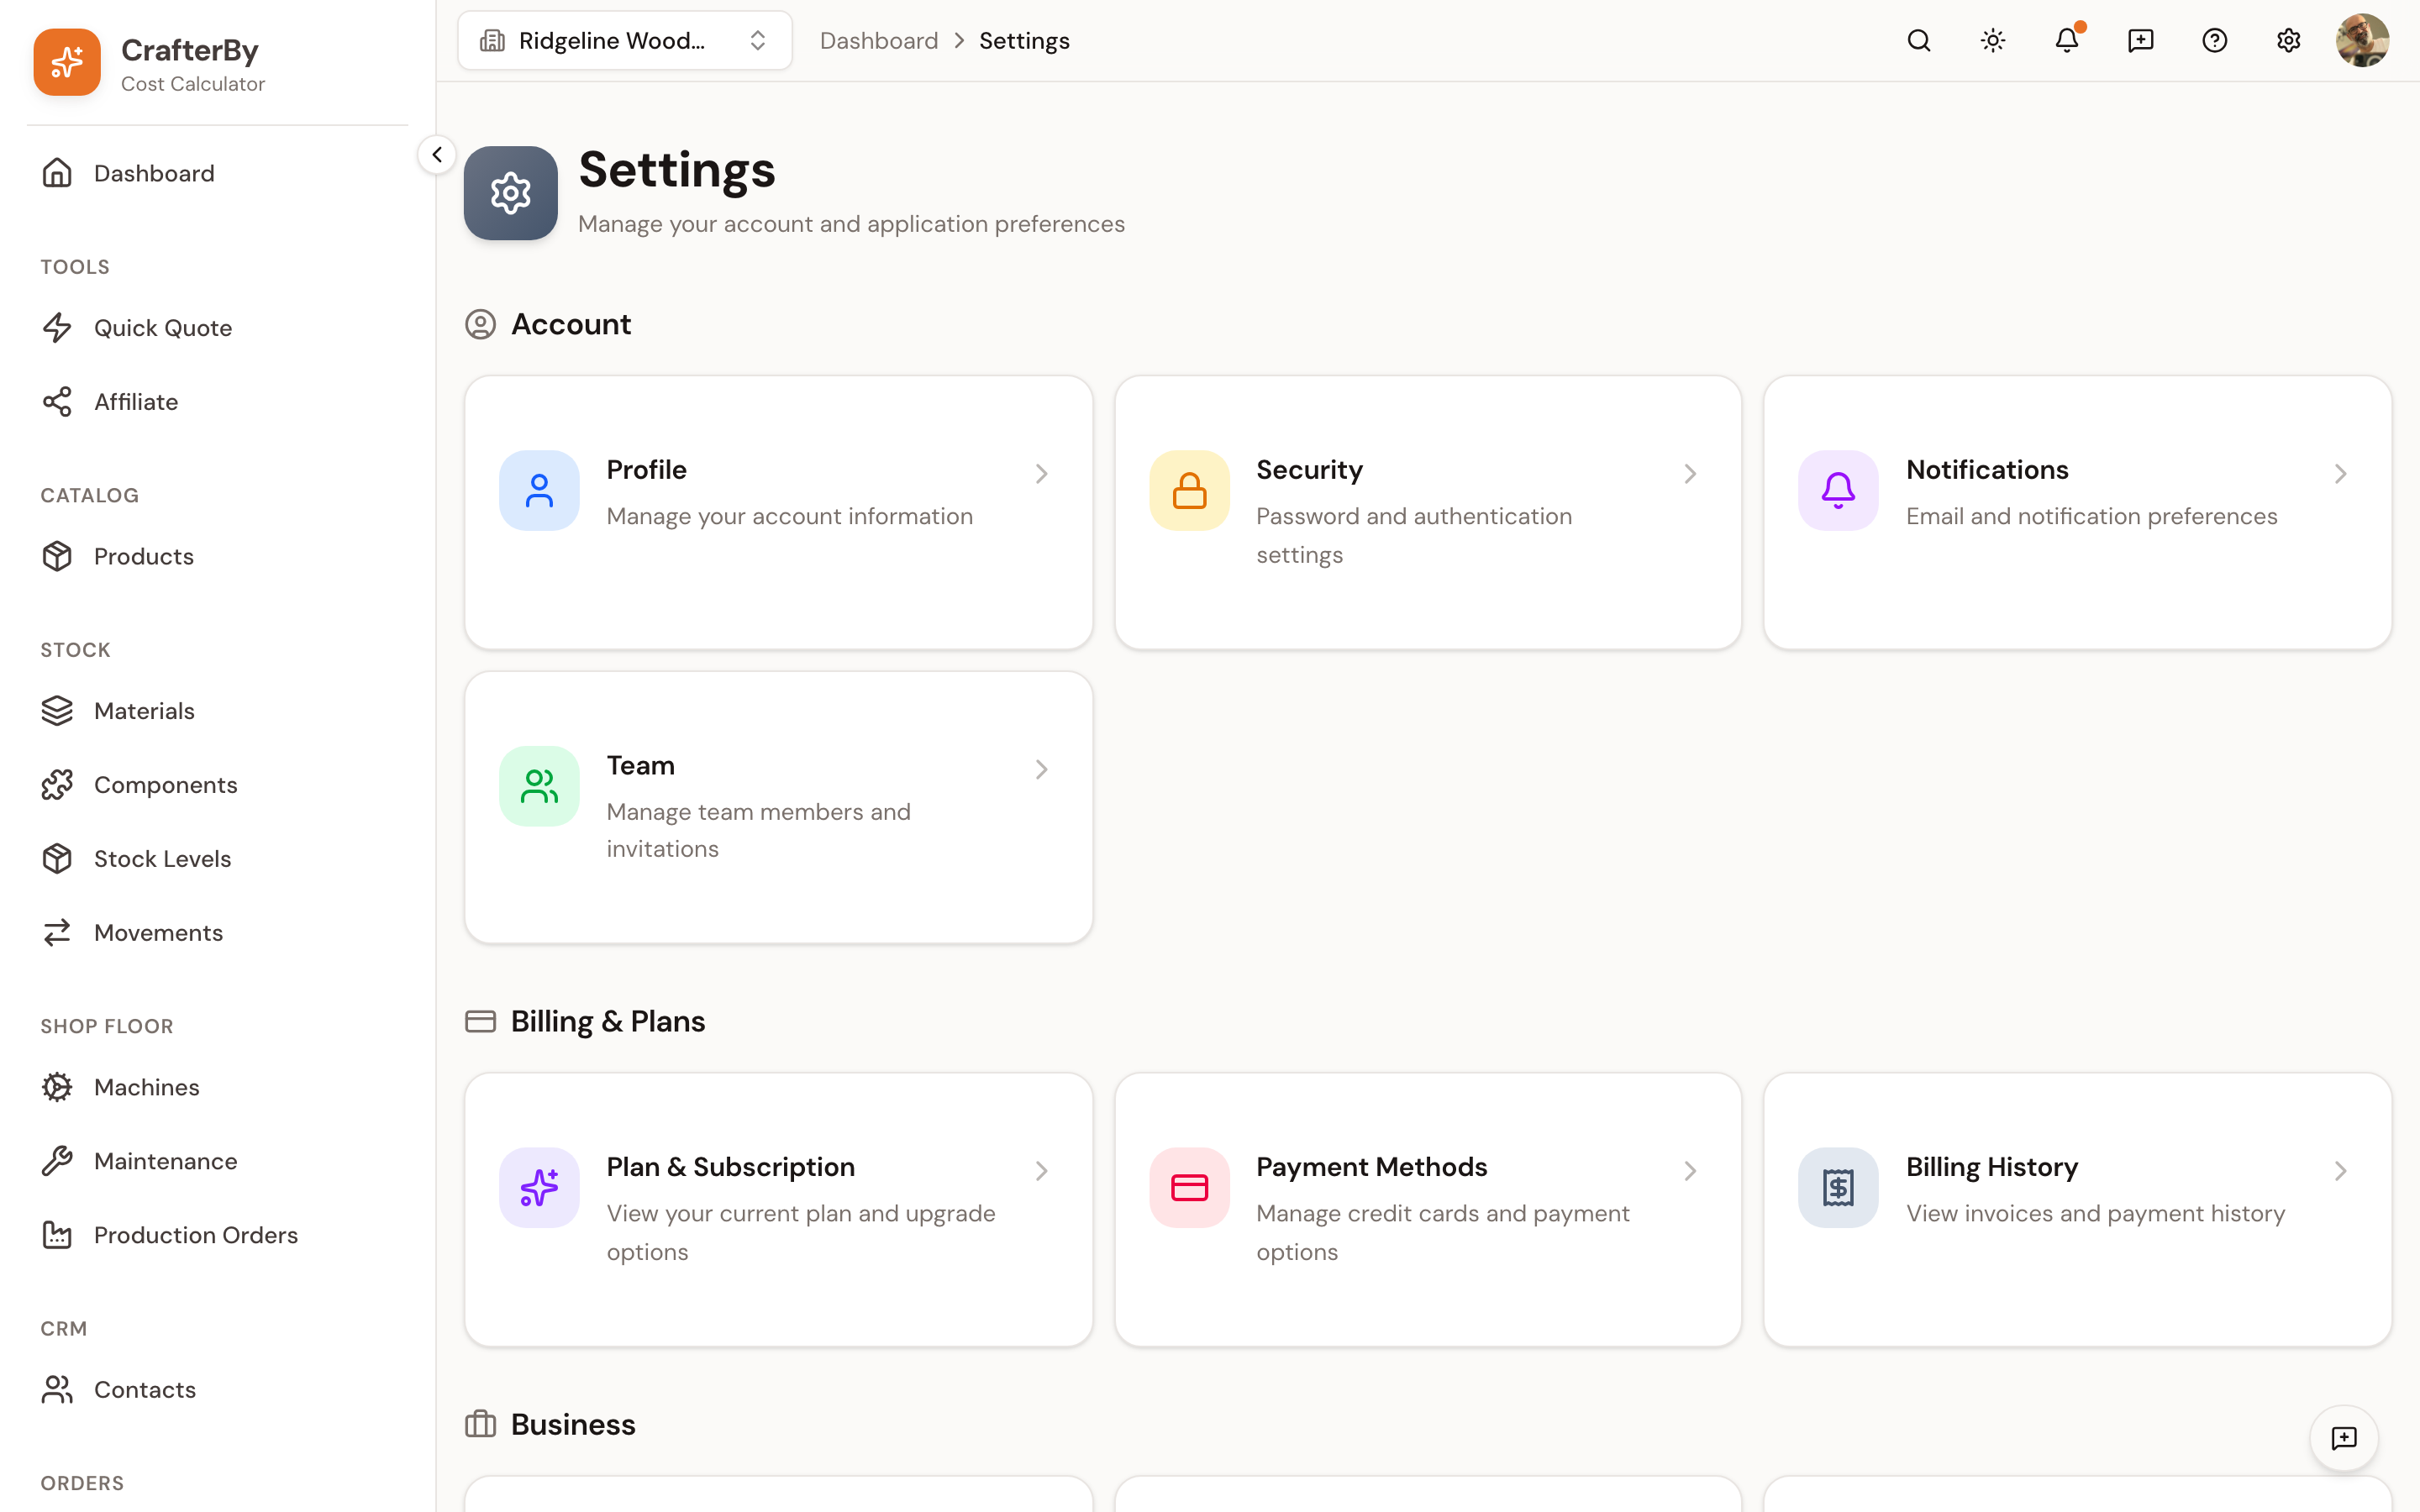Click the floating feedback chat button
Image resolution: width=2420 pixels, height=1512 pixels.
point(2344,1438)
